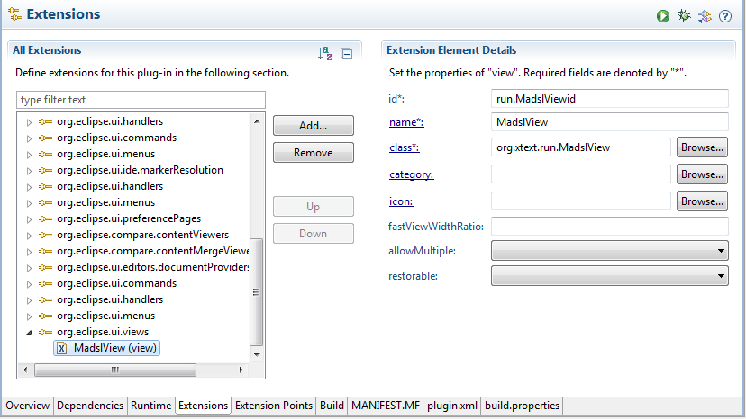Click the icon beside MadslView (view) entry

coord(61,348)
